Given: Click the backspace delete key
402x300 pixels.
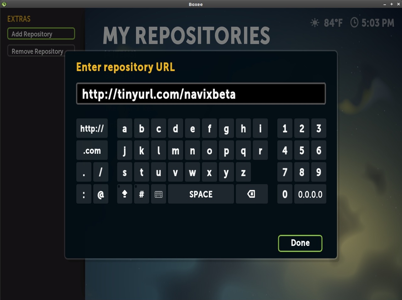Looking at the screenshot, I should pyautogui.click(x=252, y=194).
